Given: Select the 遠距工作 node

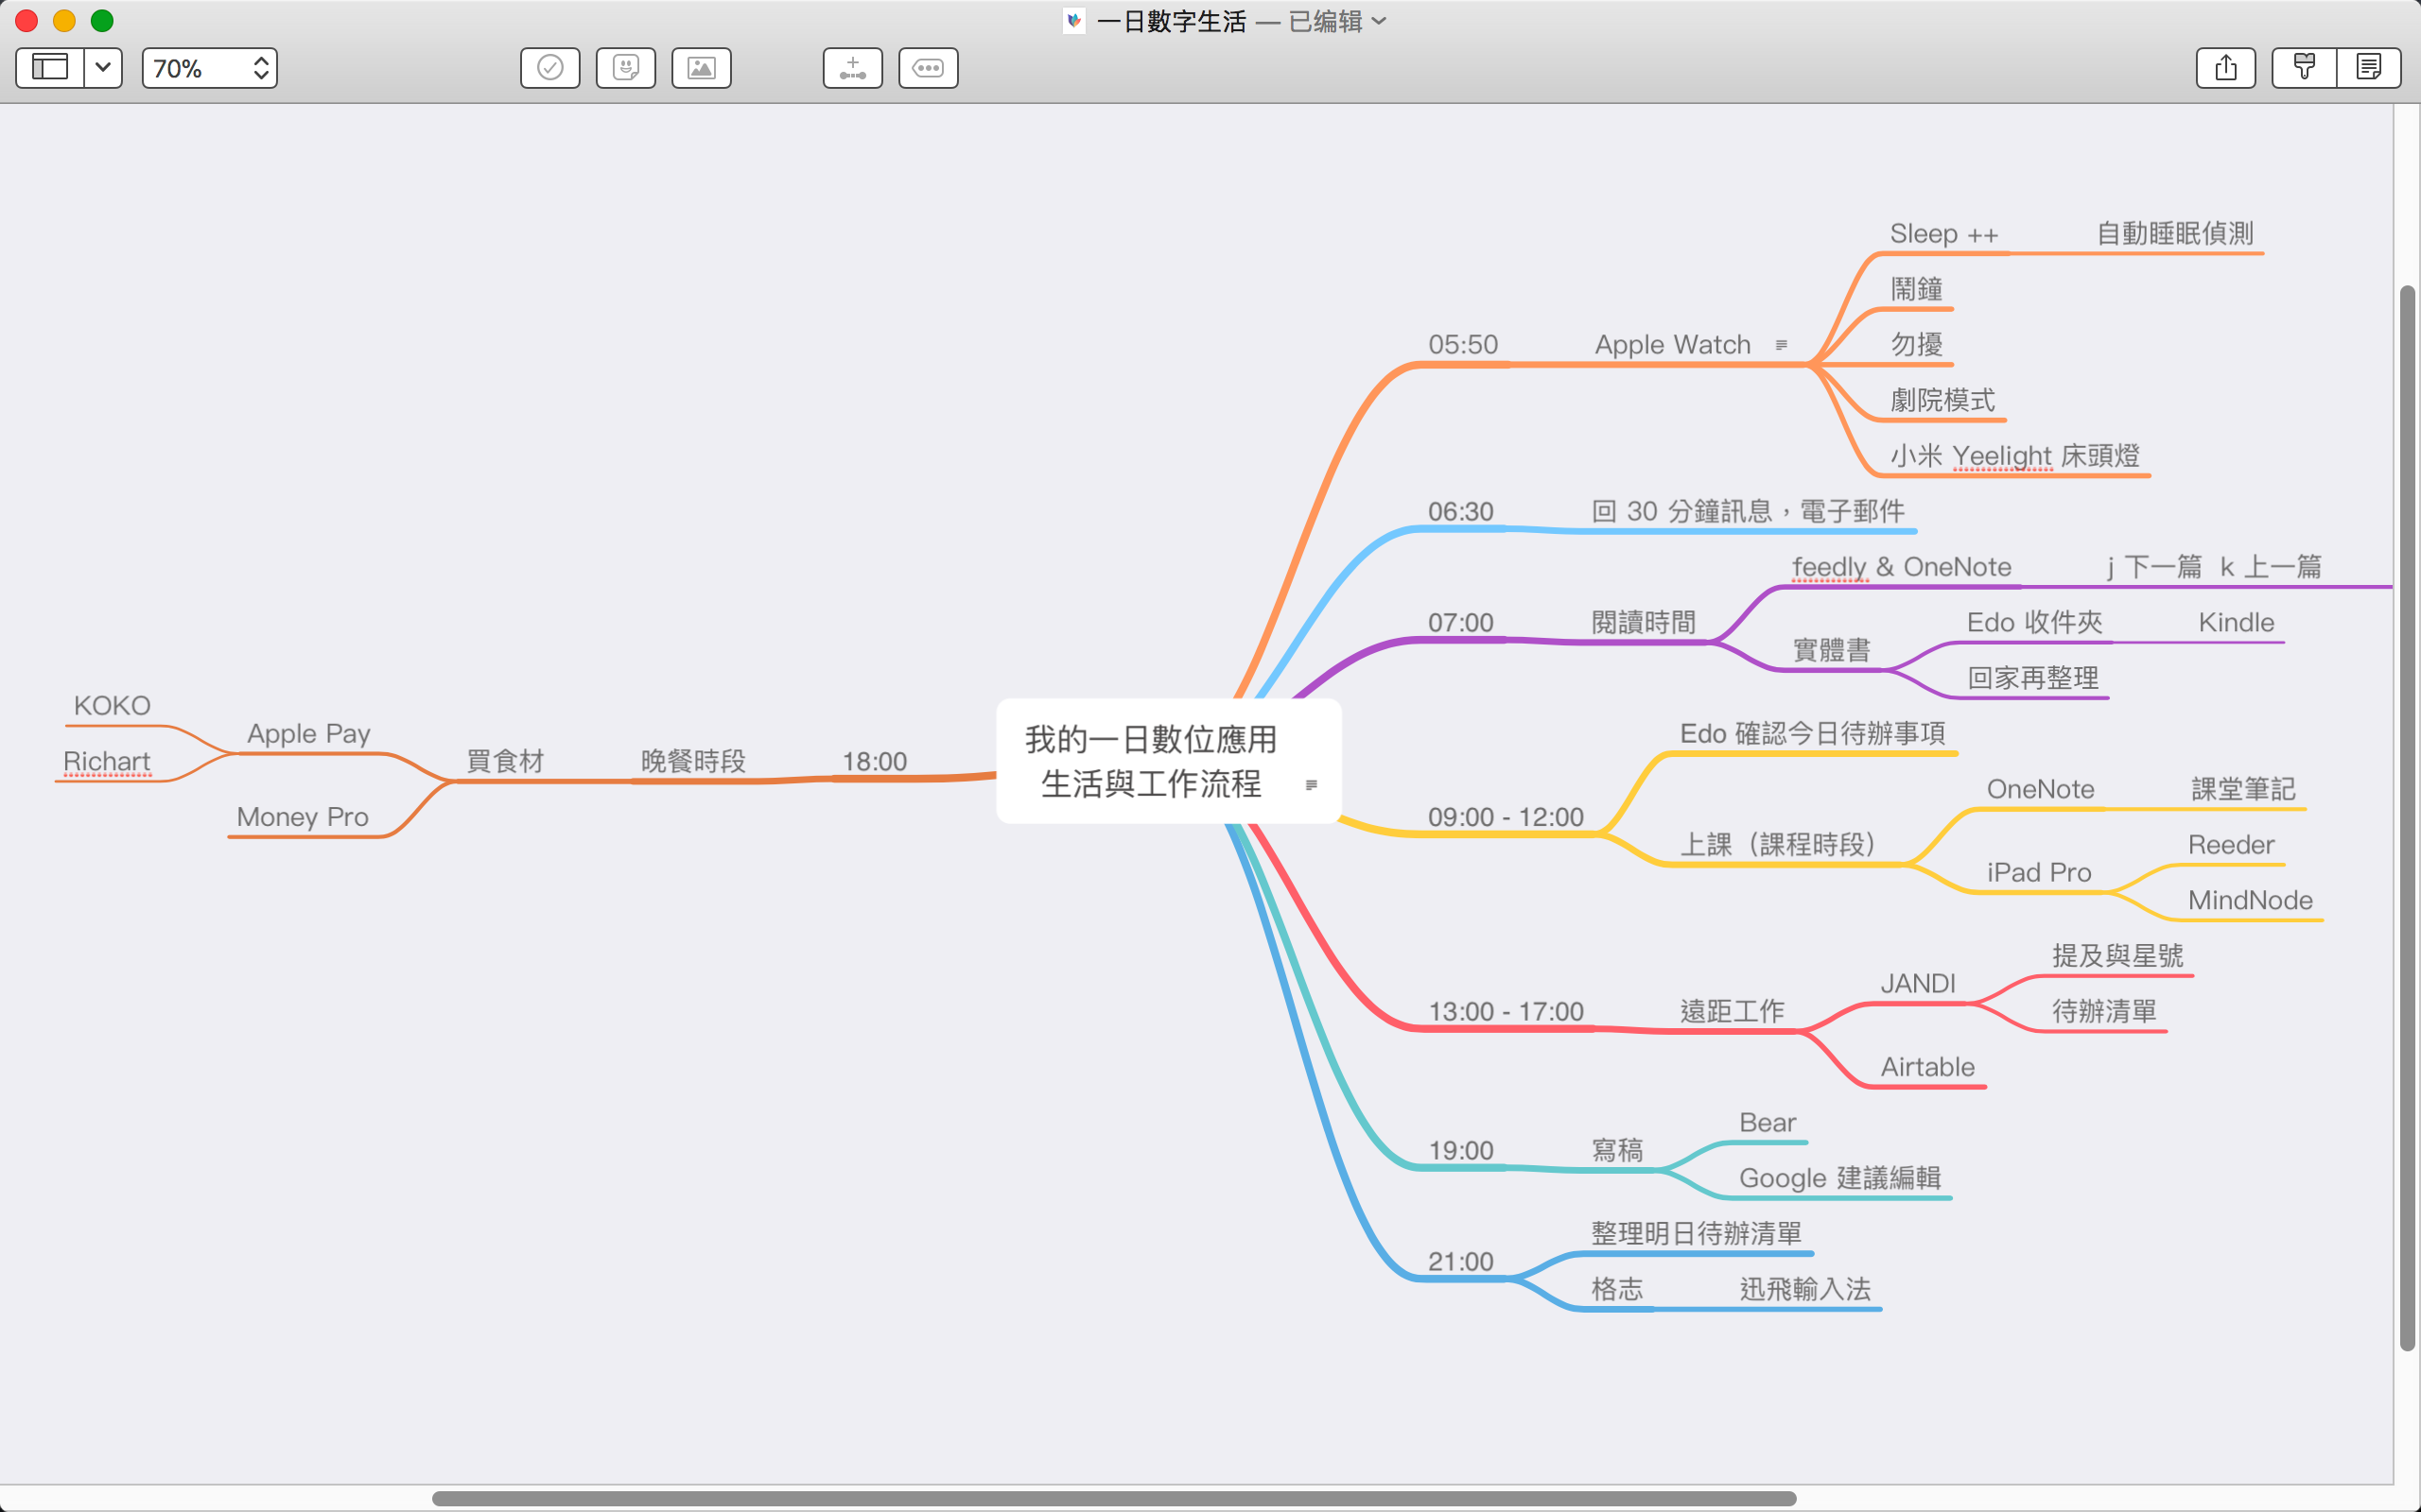Looking at the screenshot, I should click(1733, 1012).
